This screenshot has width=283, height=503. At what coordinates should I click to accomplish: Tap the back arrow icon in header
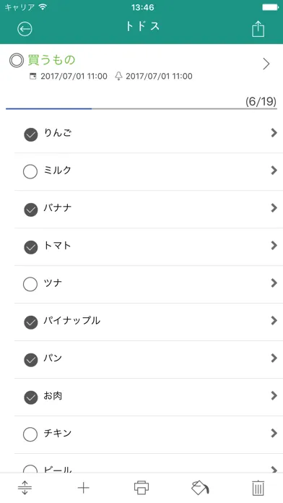[25, 29]
